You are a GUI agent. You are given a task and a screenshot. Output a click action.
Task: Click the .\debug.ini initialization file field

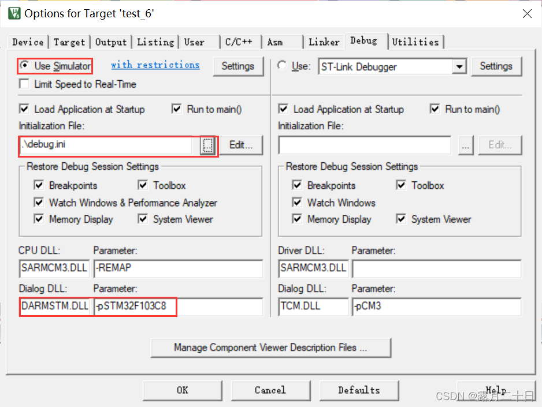pyautogui.click(x=106, y=145)
